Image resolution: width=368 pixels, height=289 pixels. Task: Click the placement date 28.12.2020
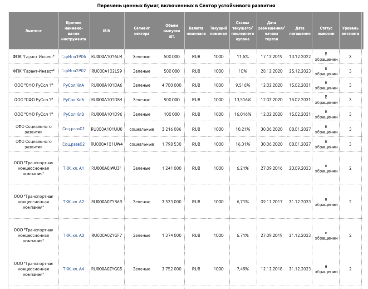tap(271, 71)
